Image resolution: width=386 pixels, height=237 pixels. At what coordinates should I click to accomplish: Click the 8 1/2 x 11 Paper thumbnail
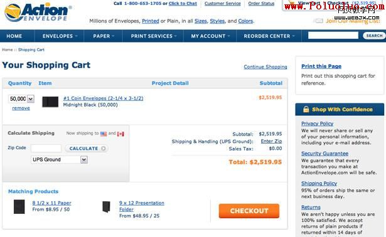coord(19,206)
